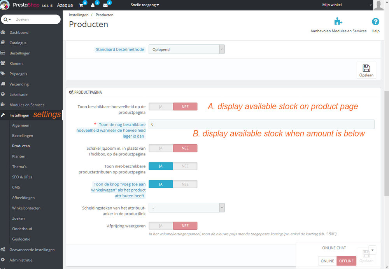Click the user avatar in top bar
This screenshot has height=269, width=389.
tap(378, 5)
